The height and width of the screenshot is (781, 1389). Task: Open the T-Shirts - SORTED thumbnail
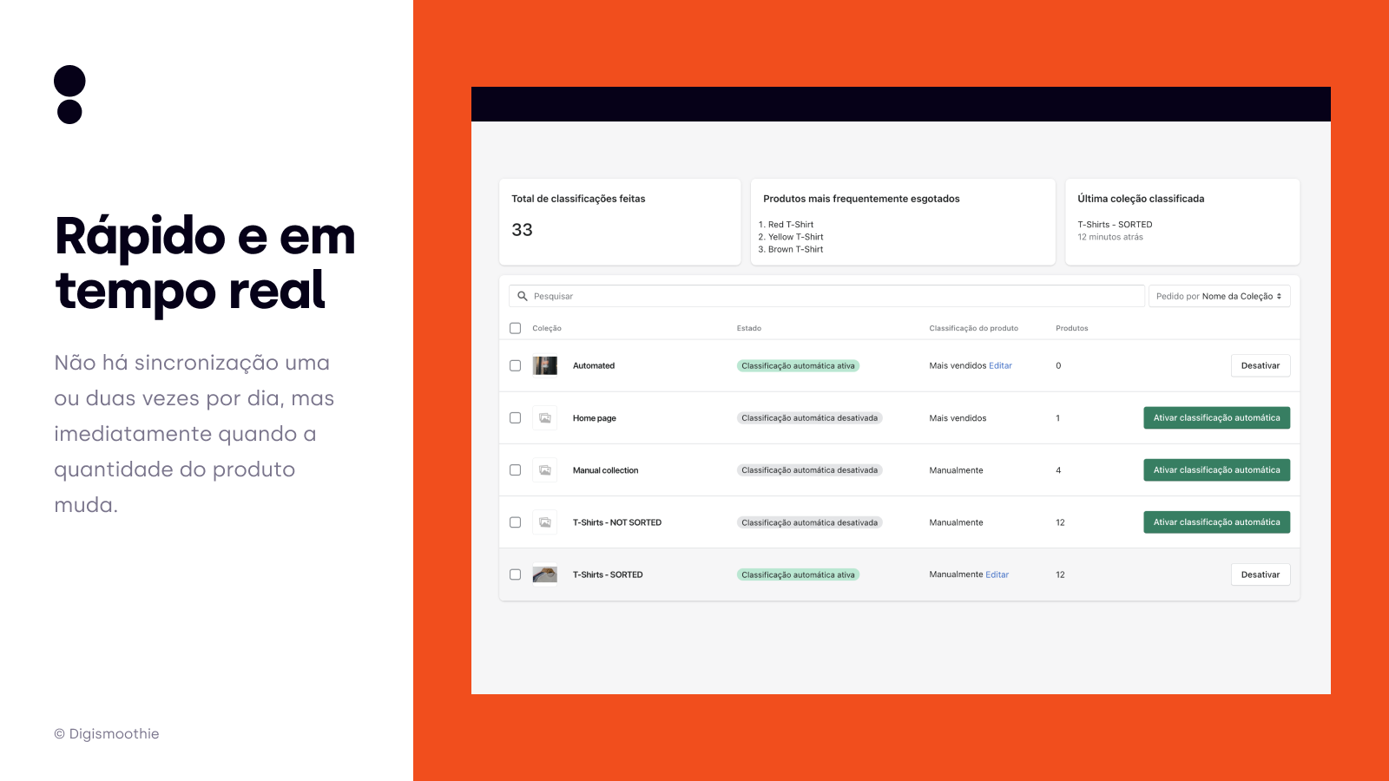coord(545,574)
